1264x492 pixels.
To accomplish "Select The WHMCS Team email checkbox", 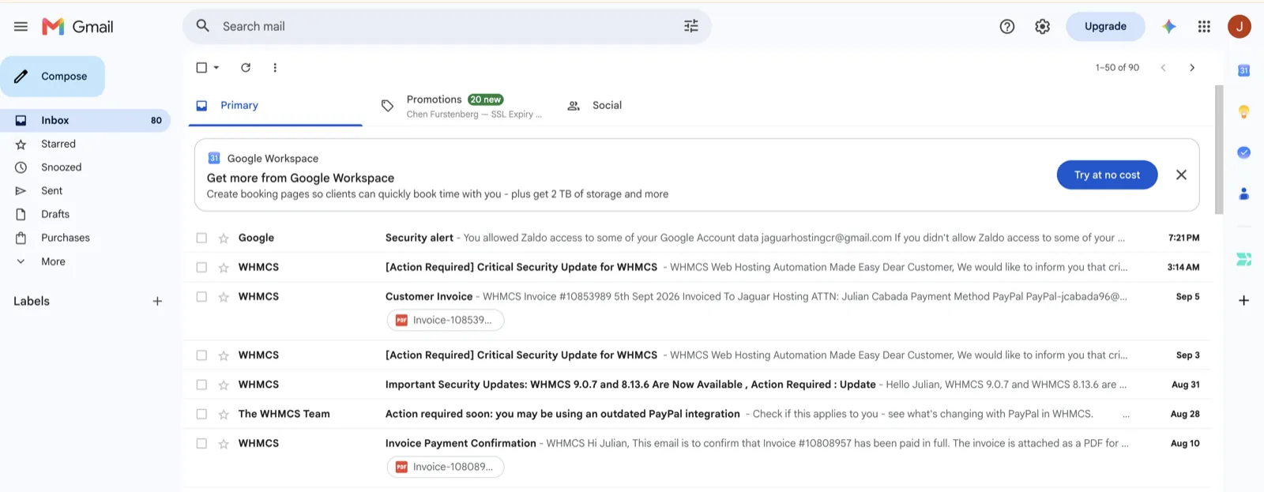I will pos(201,414).
